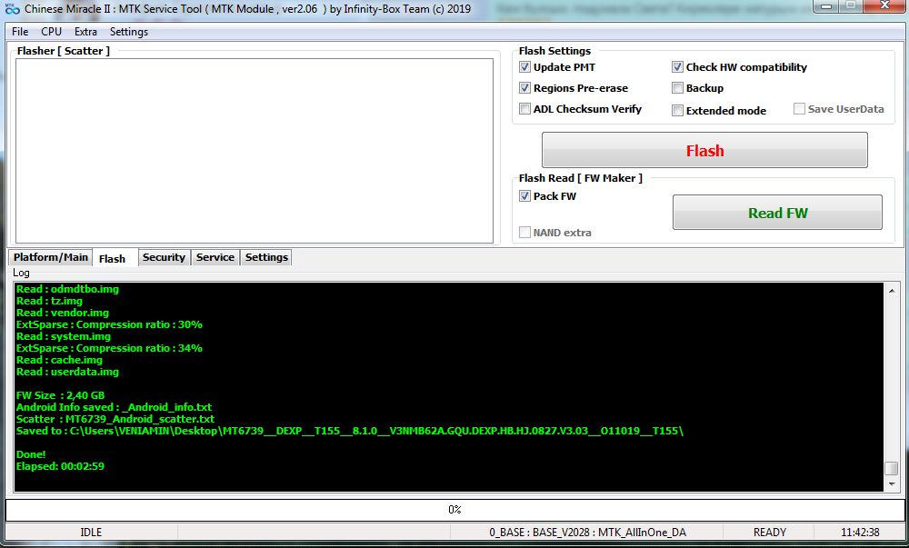This screenshot has width=909, height=548.
Task: Close the Chinese Miracle window
Action: (x=884, y=6)
